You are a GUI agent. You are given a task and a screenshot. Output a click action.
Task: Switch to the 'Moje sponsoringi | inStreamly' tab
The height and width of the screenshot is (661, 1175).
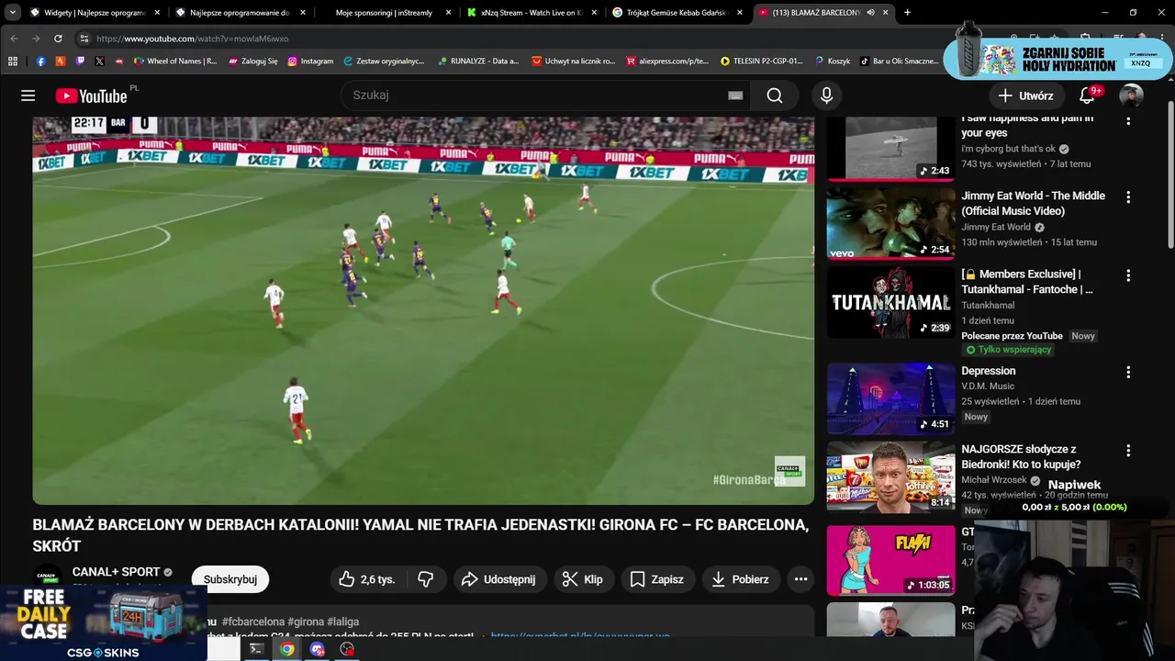pyautogui.click(x=385, y=13)
